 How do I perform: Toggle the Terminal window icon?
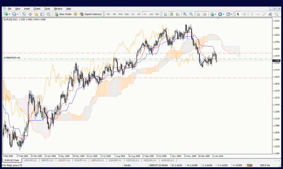tap(43, 14)
